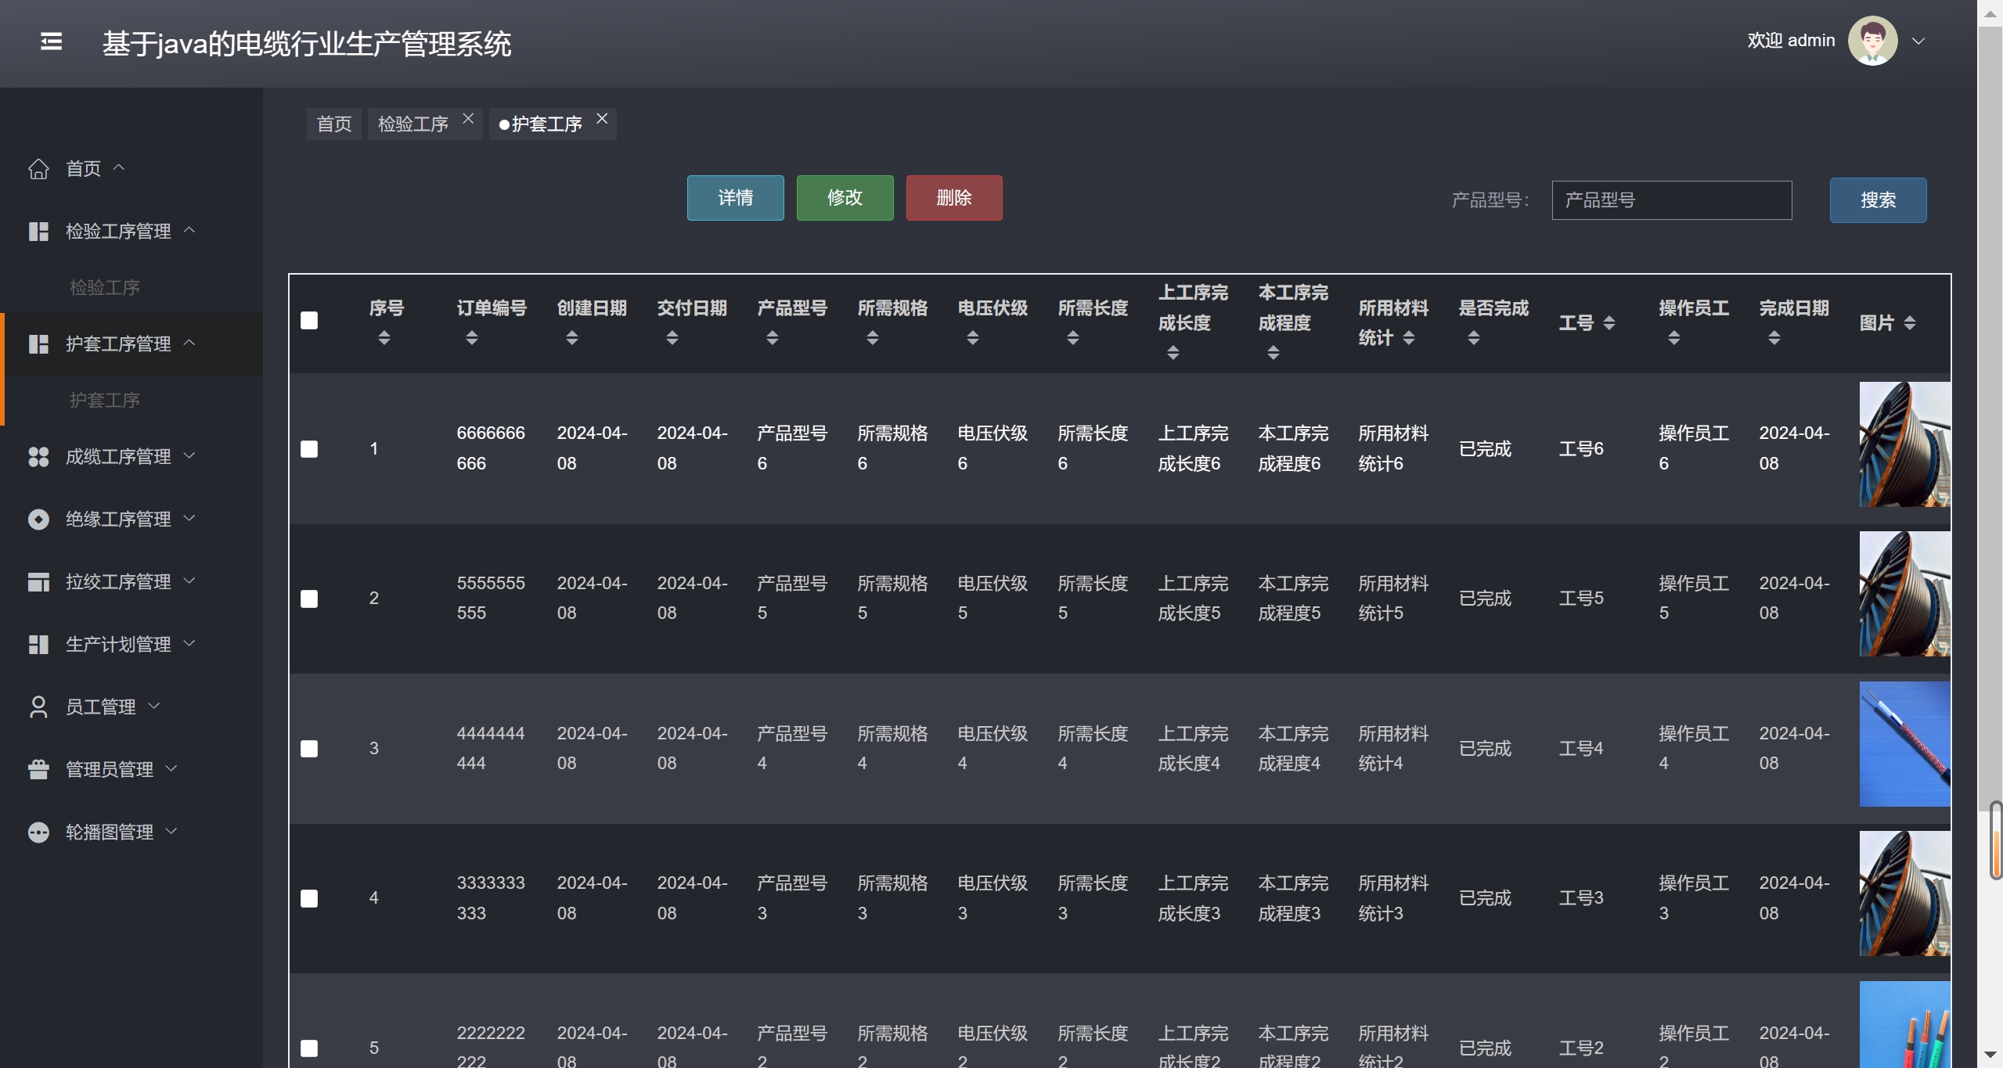Sort by 所需规格 column arrows
Viewport: 2003px width, 1068px height.
tap(873, 338)
